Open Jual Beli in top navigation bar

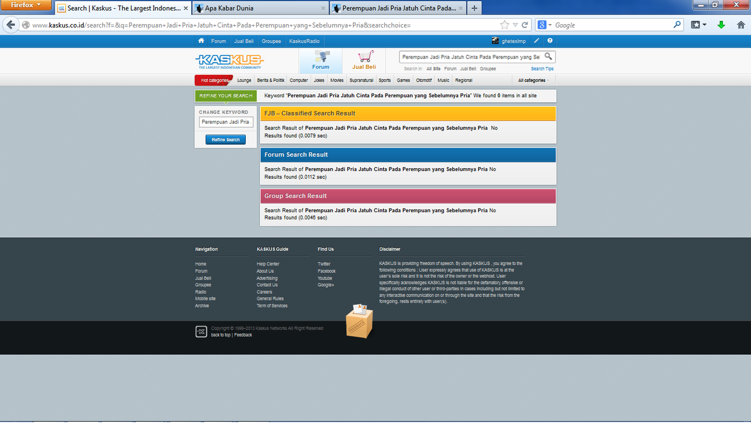click(x=244, y=41)
